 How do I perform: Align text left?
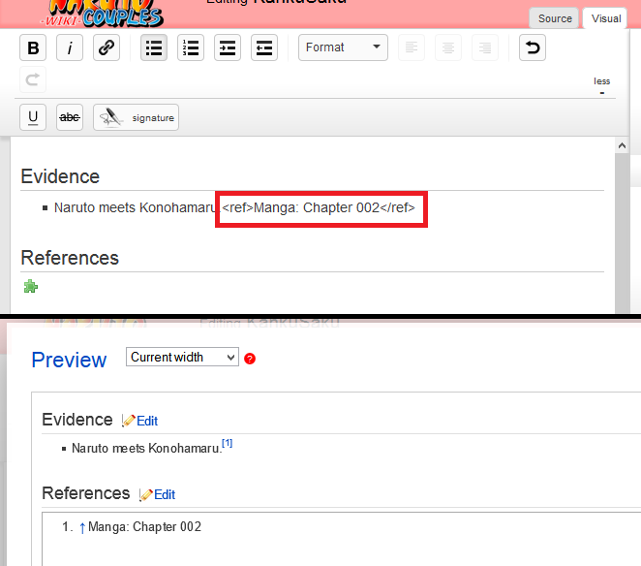coord(412,47)
